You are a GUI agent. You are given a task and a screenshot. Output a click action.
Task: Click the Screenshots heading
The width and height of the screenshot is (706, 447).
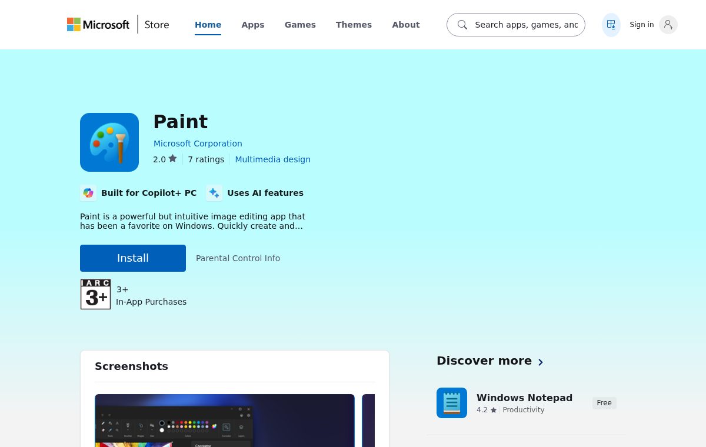click(131, 366)
